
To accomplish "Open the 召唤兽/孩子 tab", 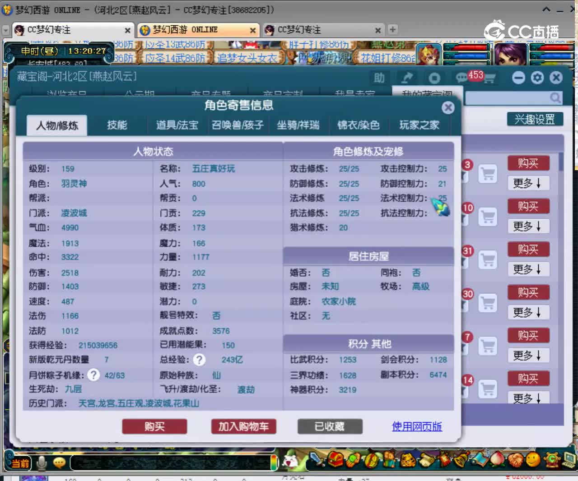I will [238, 125].
